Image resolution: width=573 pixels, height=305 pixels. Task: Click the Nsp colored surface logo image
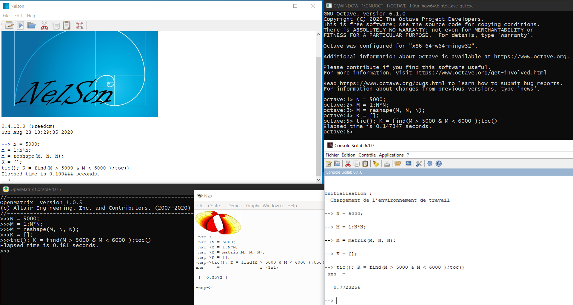pos(218,222)
